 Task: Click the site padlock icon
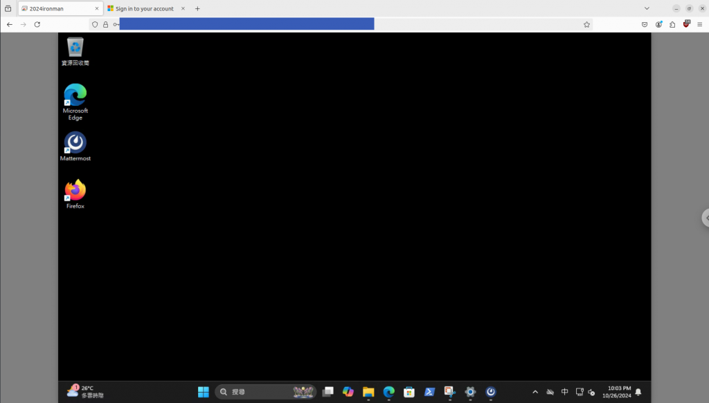(x=106, y=25)
